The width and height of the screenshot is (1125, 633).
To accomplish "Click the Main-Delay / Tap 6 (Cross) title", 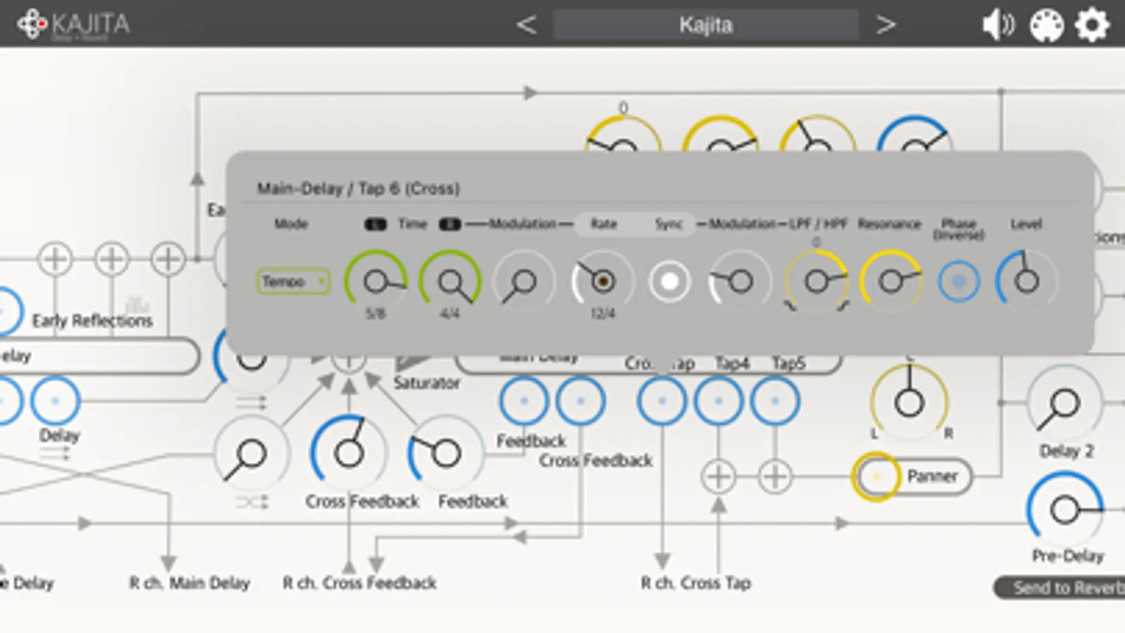I will [x=358, y=188].
